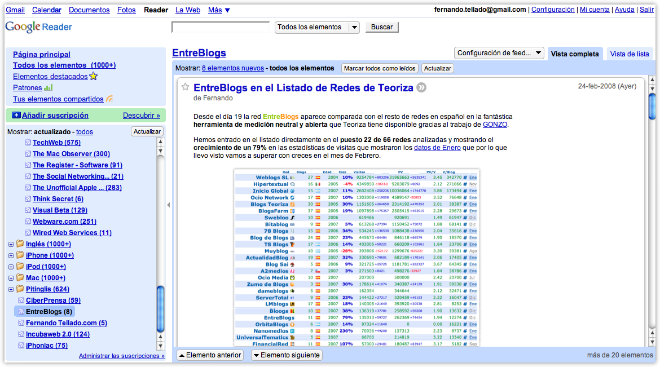Star the EntreBlogs en el Listado article
Viewport: 660px width, 367px height.
tap(185, 87)
